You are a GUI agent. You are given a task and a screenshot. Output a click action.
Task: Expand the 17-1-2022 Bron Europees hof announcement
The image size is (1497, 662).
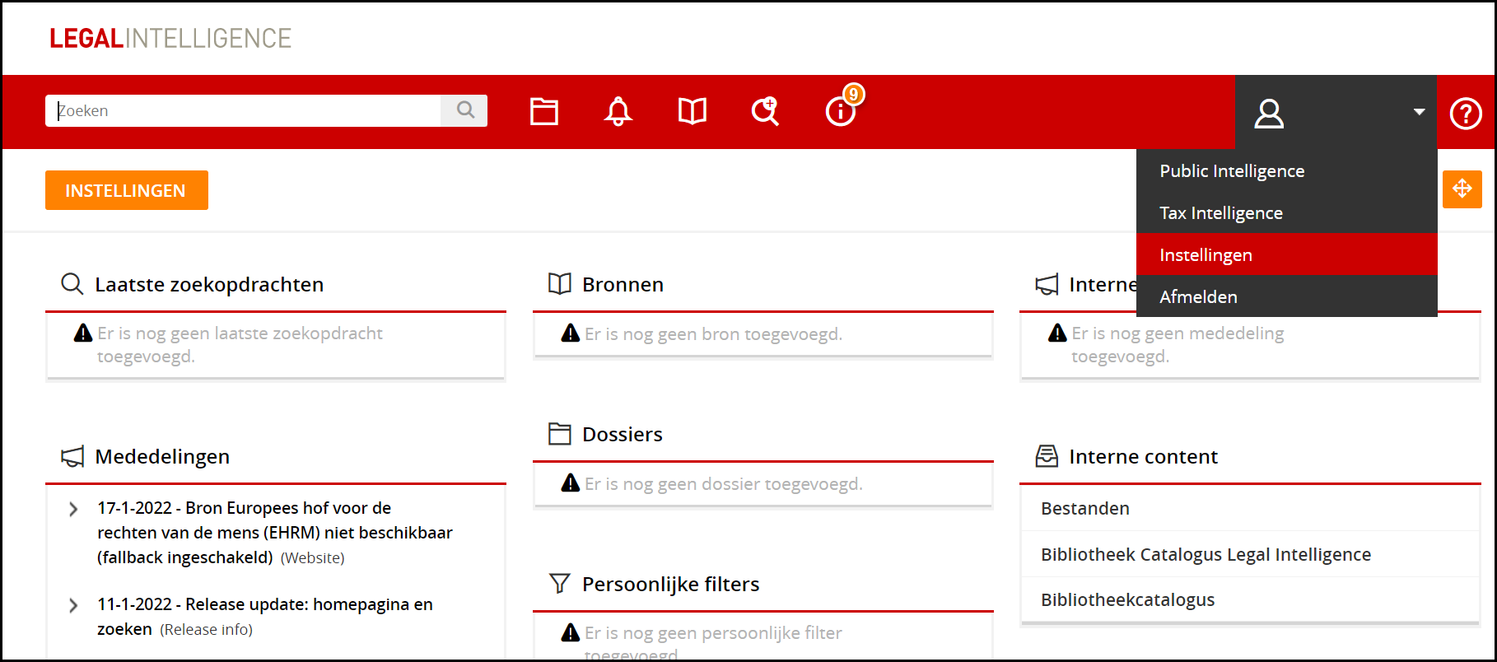(73, 510)
